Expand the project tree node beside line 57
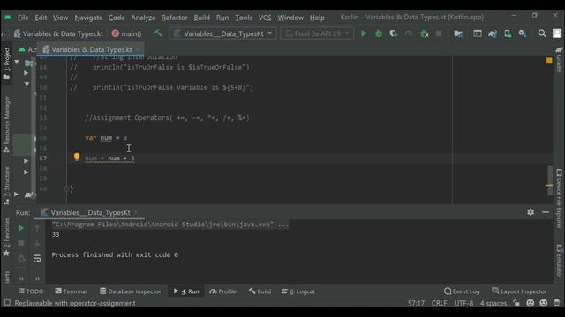 [26, 161]
